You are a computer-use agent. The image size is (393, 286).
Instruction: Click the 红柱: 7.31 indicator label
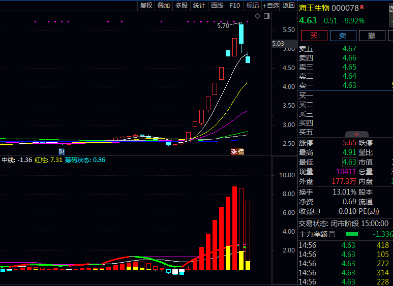48,160
